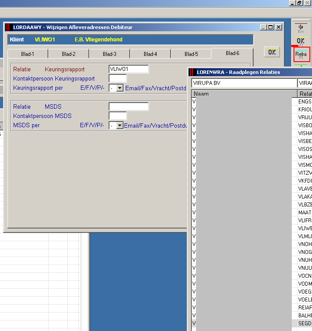312x331 pixels.
Task: Click the OK button beside the Blad tabs
Action: click(x=272, y=52)
